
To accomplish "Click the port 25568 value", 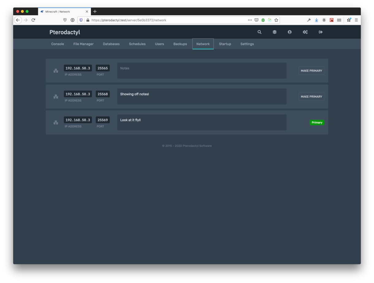I will (103, 94).
